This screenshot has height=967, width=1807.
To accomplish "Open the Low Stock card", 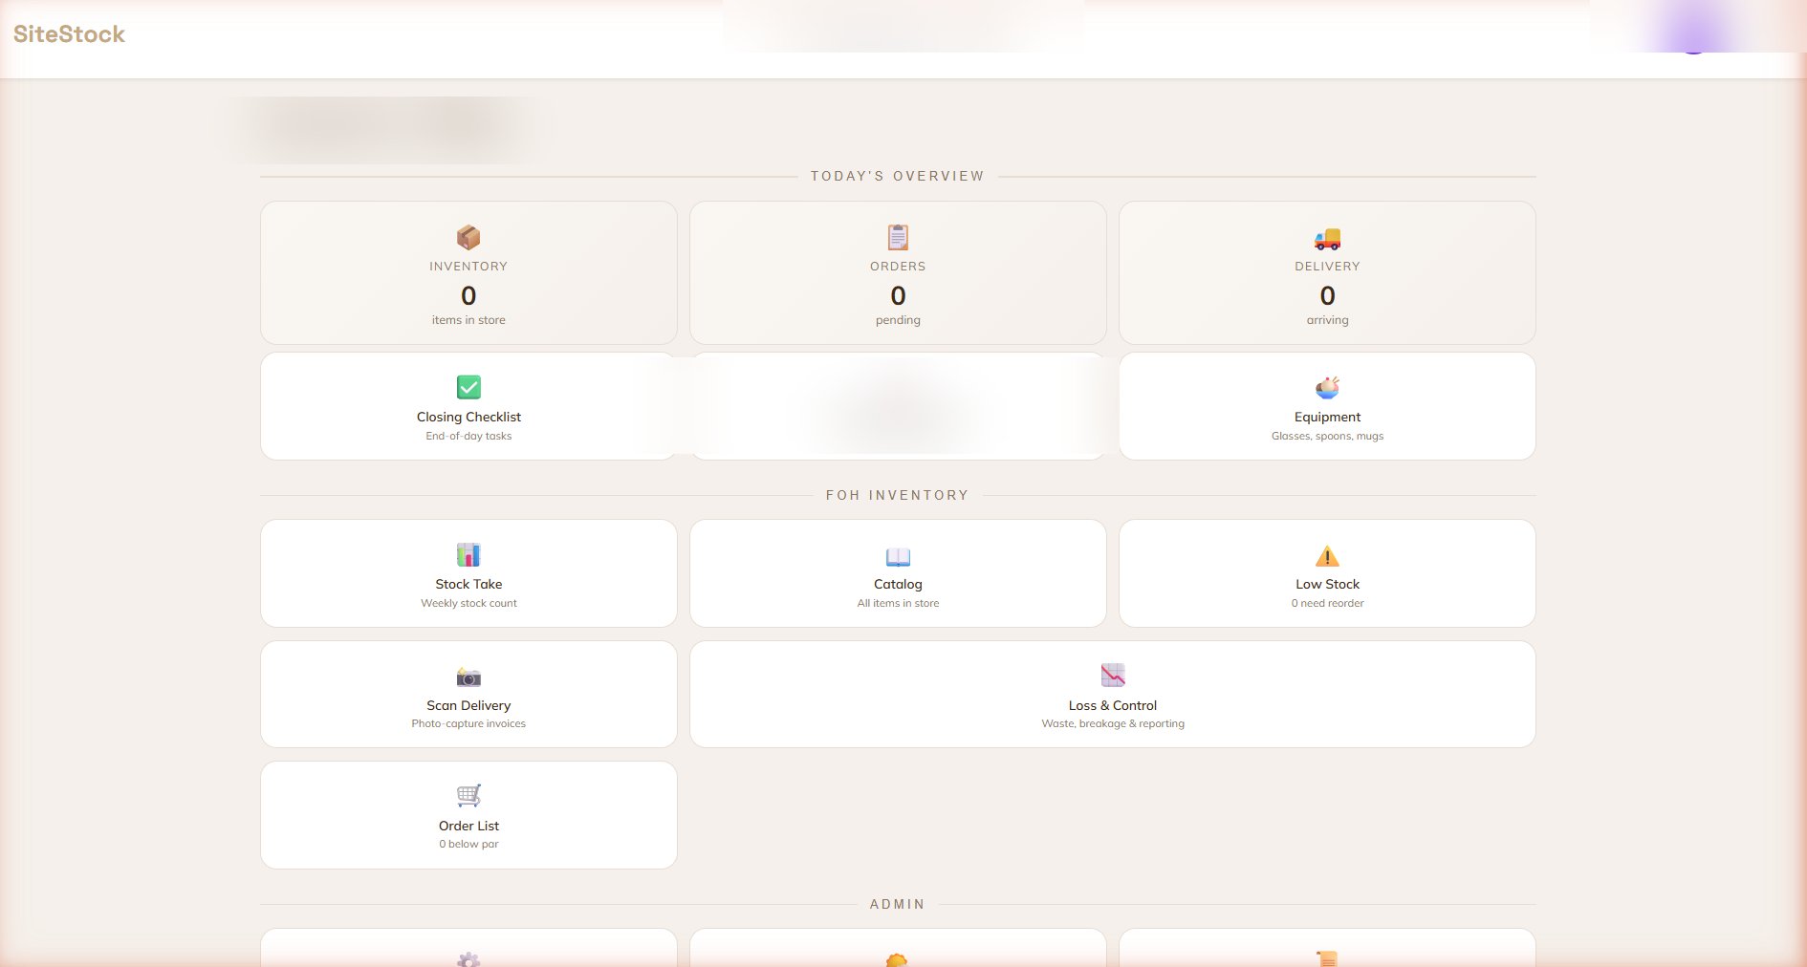I will click(1327, 573).
